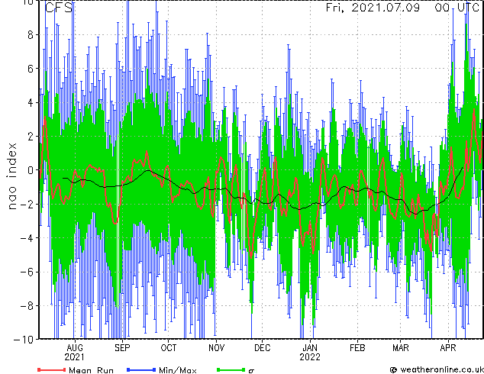The height and width of the screenshot is (374, 484).
Task: Click the y-axis value -6
Action: (27, 272)
